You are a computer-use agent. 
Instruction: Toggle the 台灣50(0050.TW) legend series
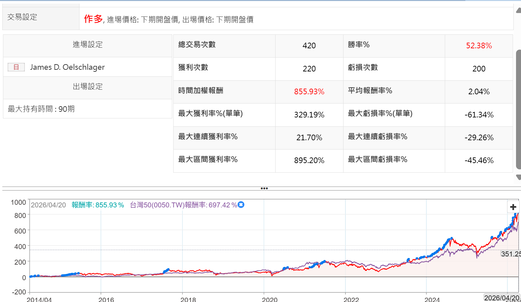[x=183, y=205]
